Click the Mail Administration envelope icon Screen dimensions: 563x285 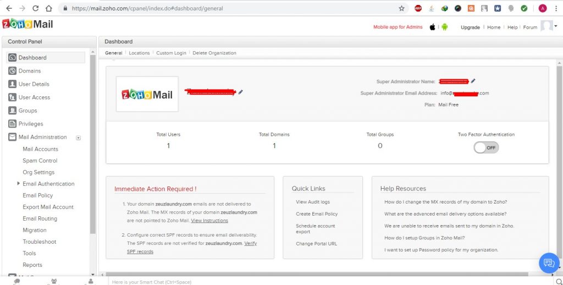pyautogui.click(x=13, y=138)
